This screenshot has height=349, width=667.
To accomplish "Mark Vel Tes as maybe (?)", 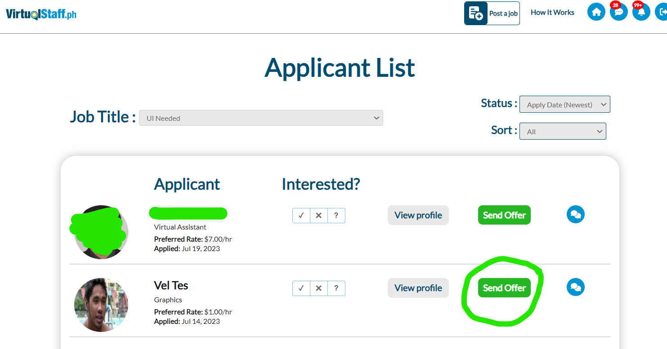I will click(x=336, y=288).
